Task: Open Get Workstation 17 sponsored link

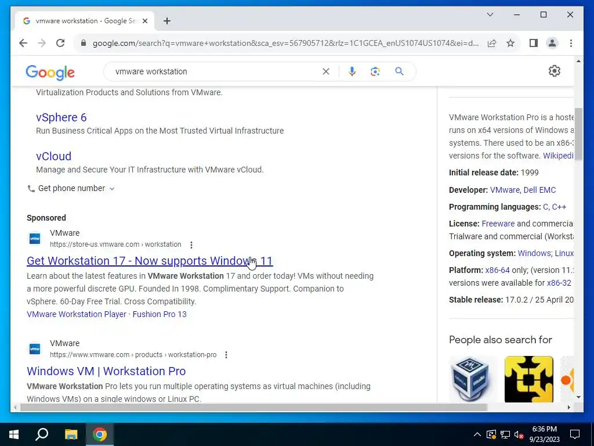Action: tap(150, 261)
